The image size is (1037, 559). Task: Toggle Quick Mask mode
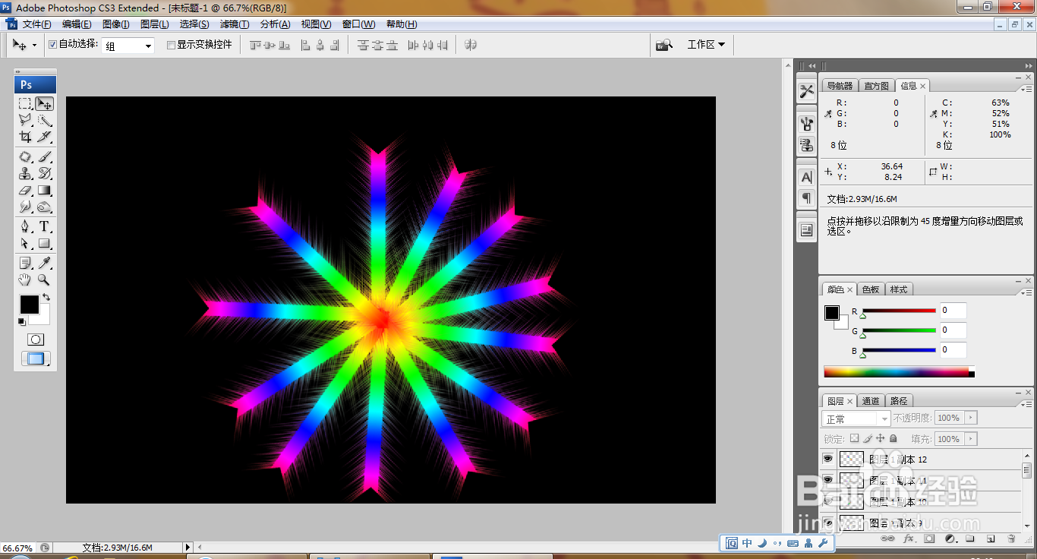pos(36,340)
